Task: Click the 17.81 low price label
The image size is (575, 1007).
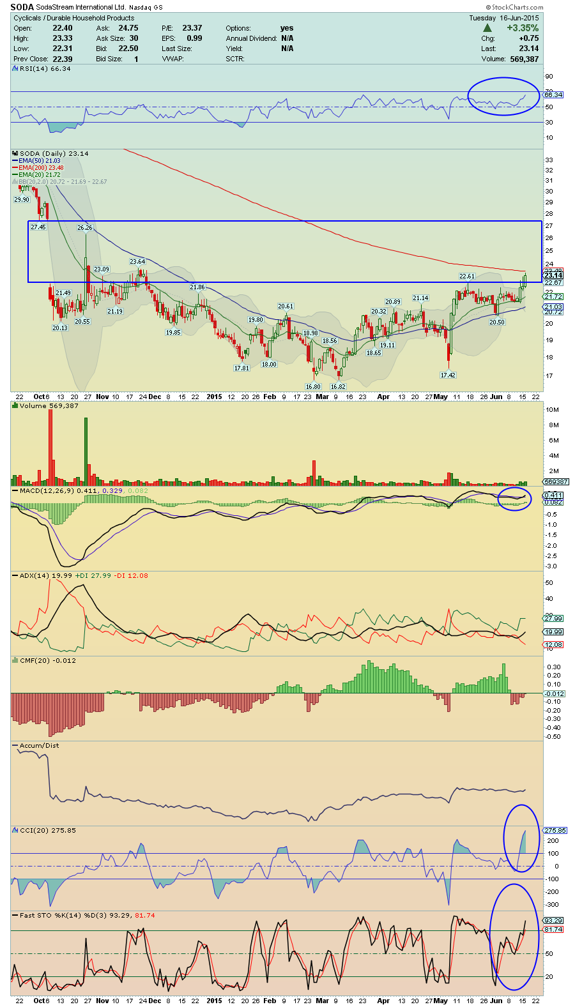Action: (x=241, y=368)
